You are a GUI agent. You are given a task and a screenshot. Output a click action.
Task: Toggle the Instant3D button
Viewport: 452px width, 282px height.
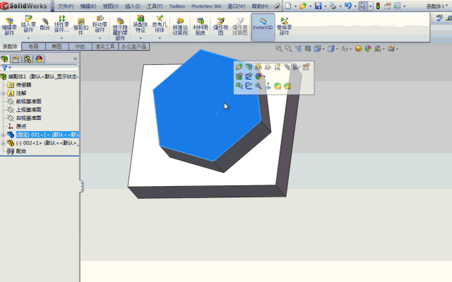click(x=263, y=27)
